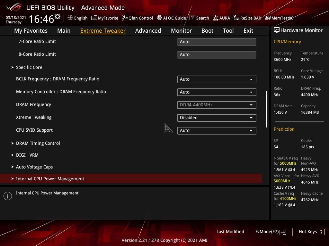Open Qfan Control
This screenshot has height=246, width=329.
pos(138,18)
